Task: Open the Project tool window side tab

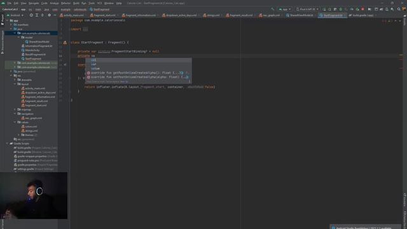Action: point(3,20)
